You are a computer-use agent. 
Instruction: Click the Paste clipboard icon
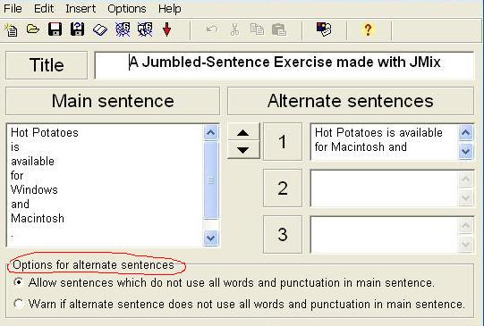(x=279, y=29)
